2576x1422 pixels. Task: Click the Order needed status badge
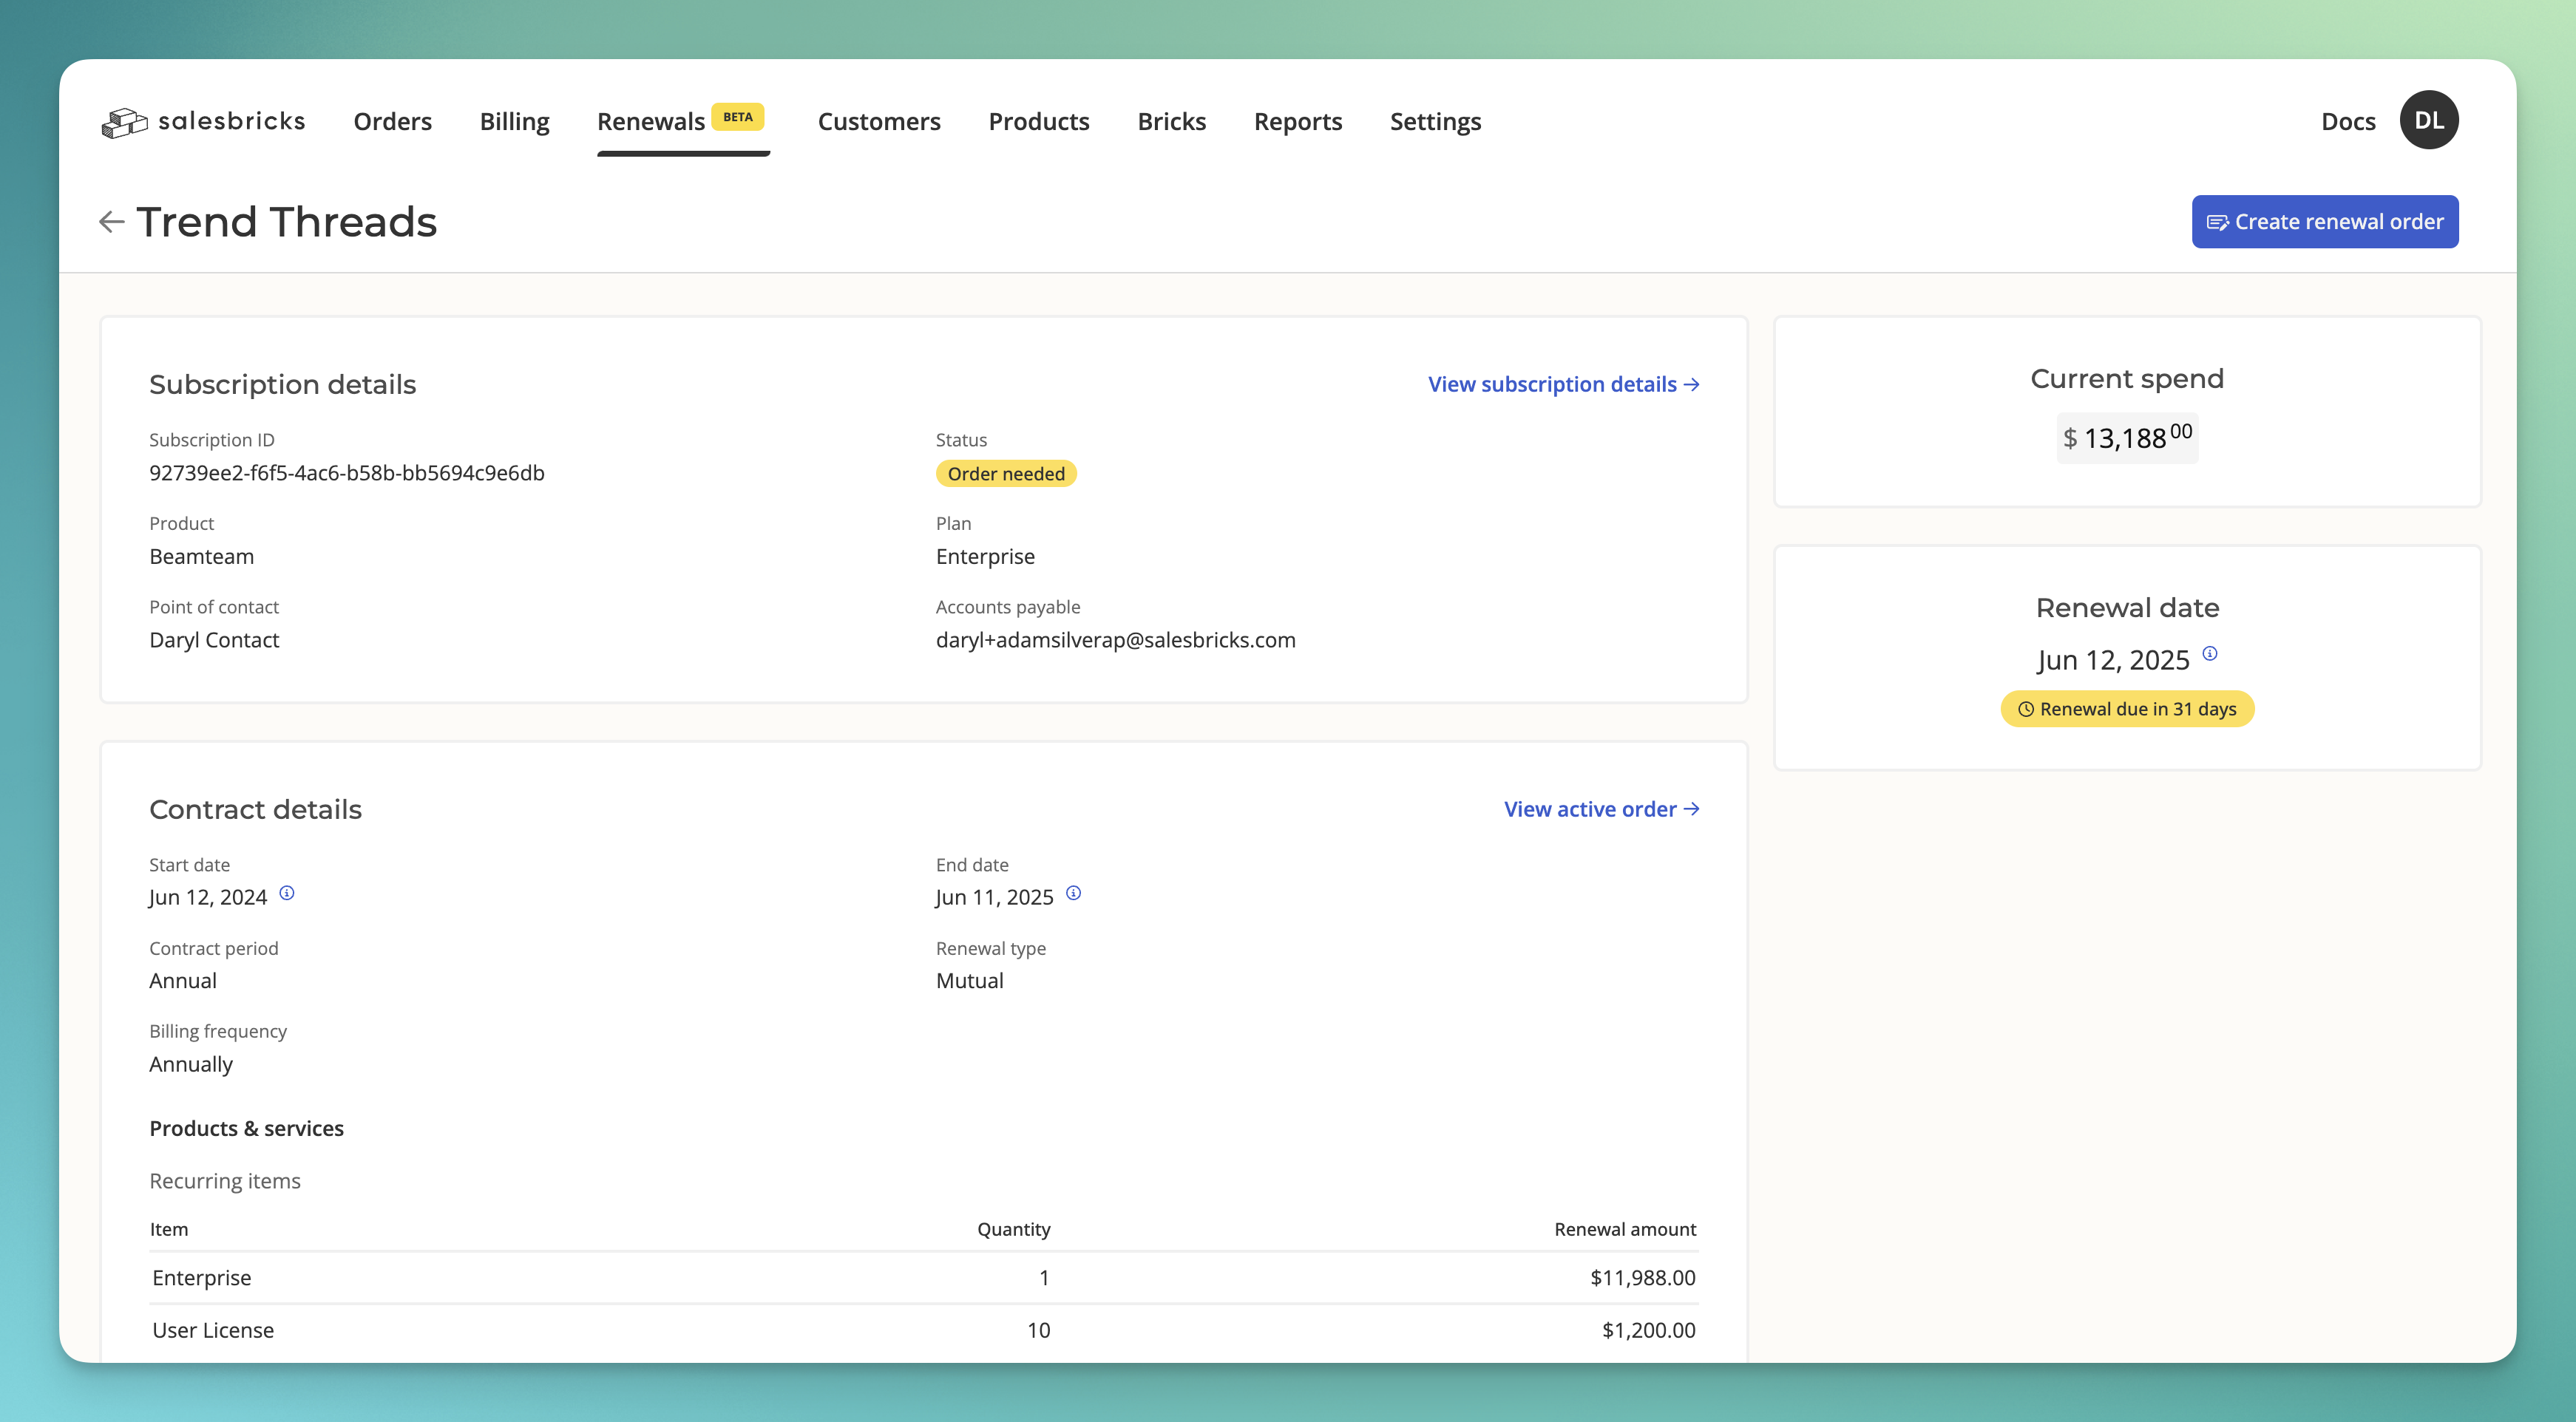click(x=1005, y=474)
